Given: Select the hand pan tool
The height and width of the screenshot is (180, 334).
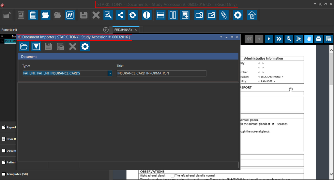Looking at the screenshot, I should [x=309, y=39].
